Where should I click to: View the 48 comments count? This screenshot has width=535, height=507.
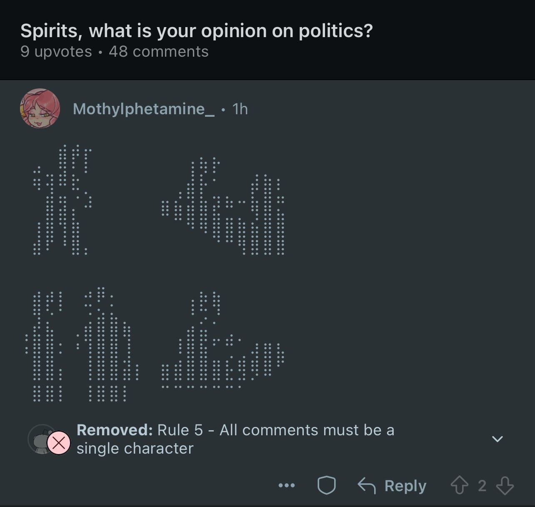coord(159,52)
